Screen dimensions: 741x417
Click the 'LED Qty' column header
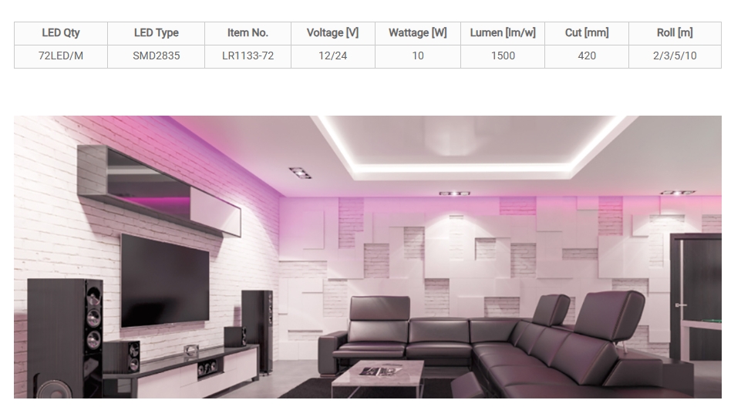click(x=61, y=33)
